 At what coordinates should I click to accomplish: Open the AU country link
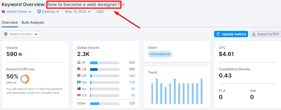84,89
